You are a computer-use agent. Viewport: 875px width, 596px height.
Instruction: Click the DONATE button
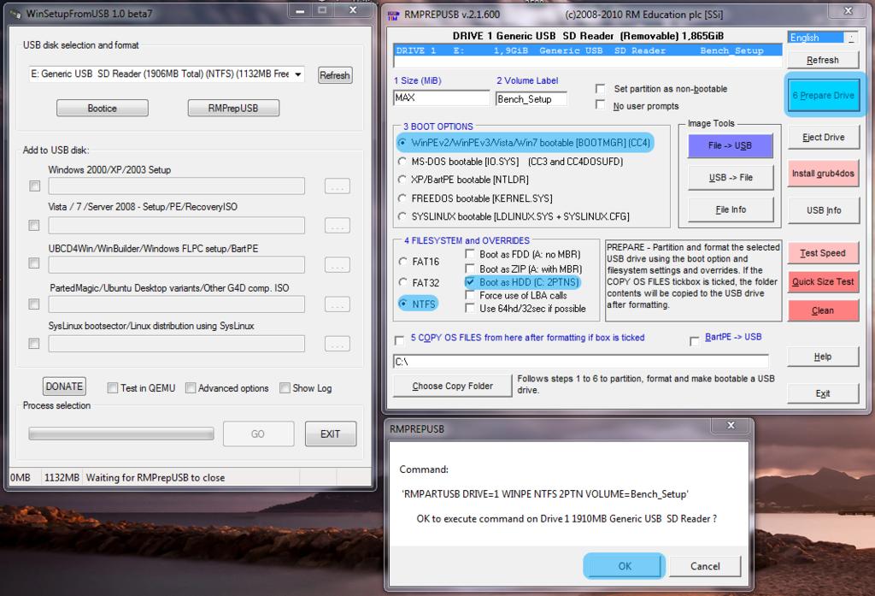tap(64, 386)
